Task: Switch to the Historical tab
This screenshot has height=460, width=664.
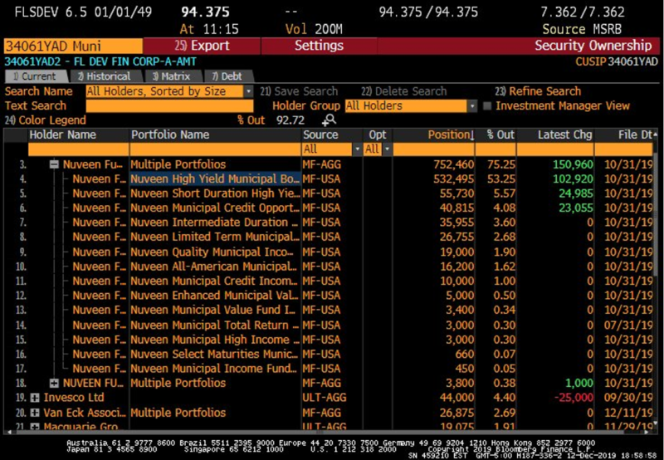Action: tap(105, 76)
